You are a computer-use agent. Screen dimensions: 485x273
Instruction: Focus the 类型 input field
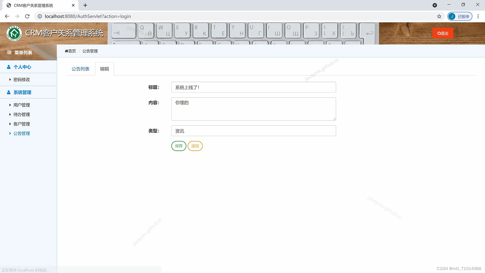tap(254, 131)
